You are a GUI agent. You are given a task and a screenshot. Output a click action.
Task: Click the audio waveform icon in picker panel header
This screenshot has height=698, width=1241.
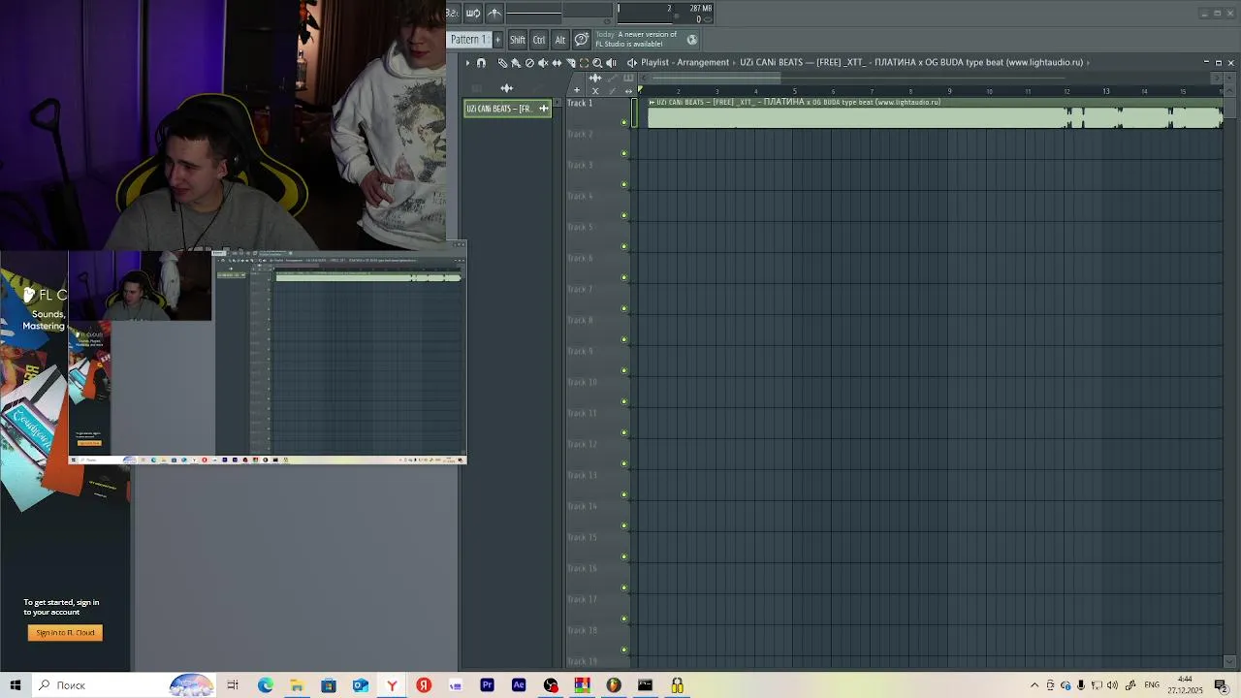[x=507, y=88]
